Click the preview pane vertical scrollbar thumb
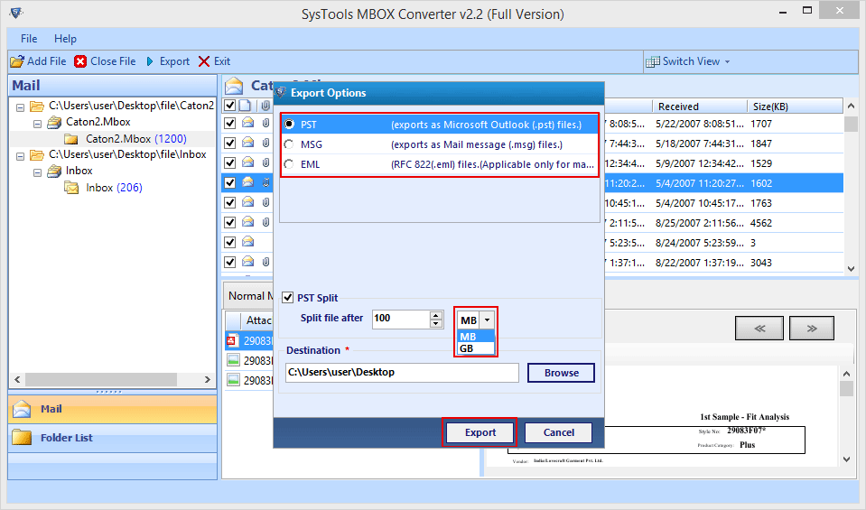 click(x=847, y=388)
